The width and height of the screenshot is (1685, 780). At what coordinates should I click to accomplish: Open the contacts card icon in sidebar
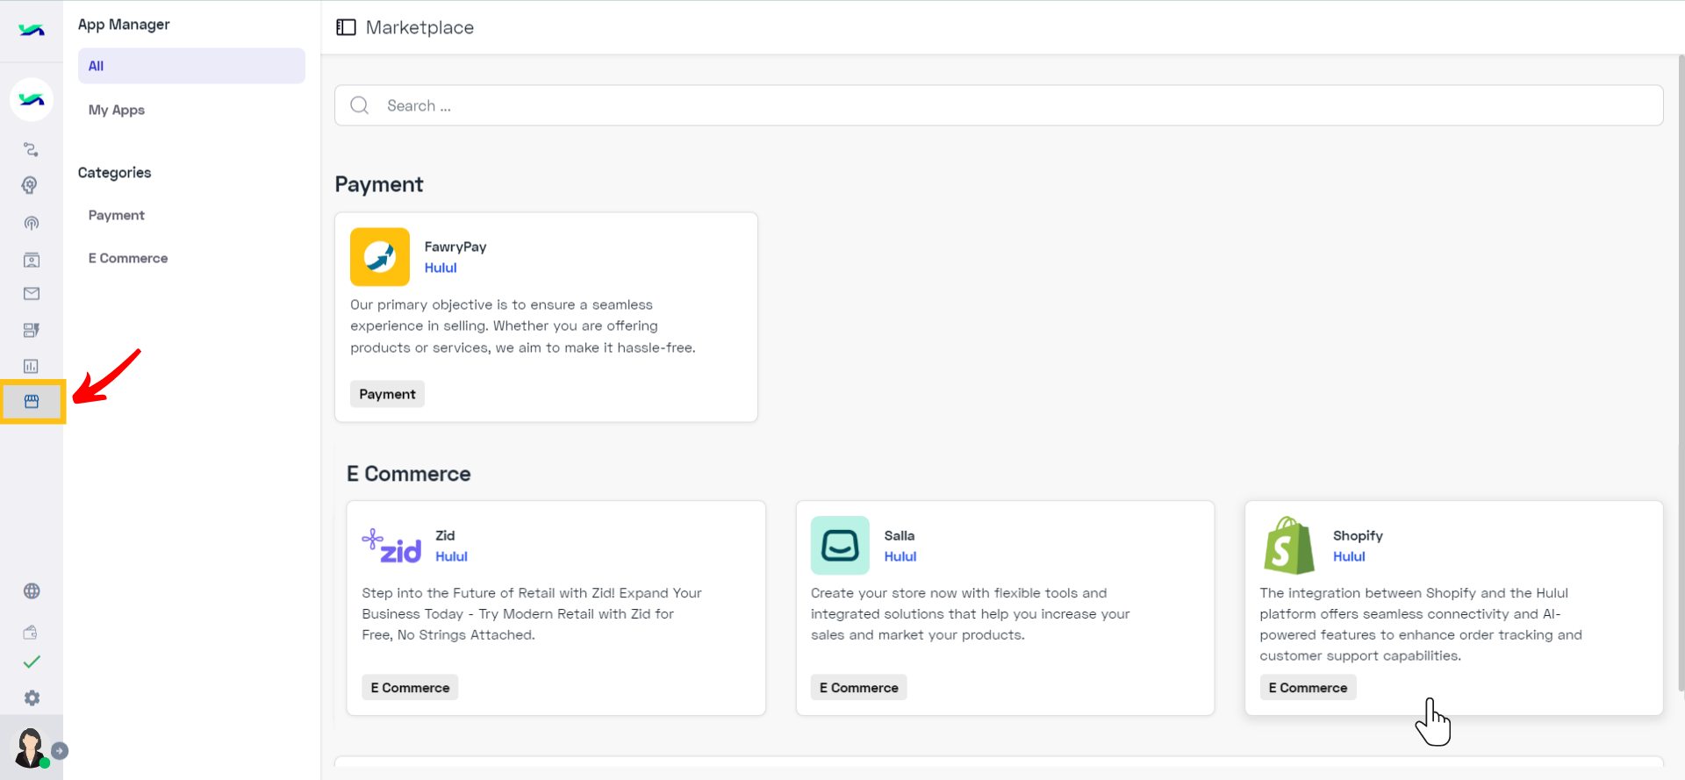(x=32, y=260)
